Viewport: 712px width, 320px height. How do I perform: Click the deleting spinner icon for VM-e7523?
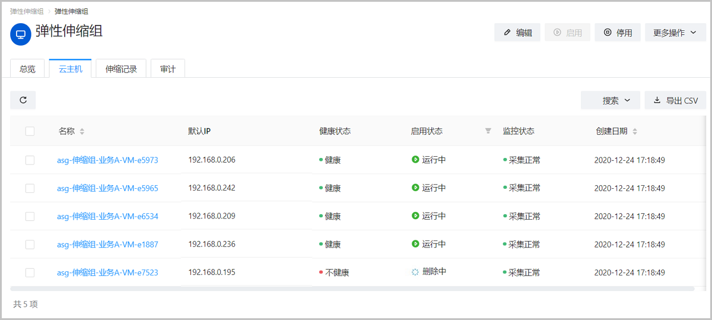[x=415, y=272]
